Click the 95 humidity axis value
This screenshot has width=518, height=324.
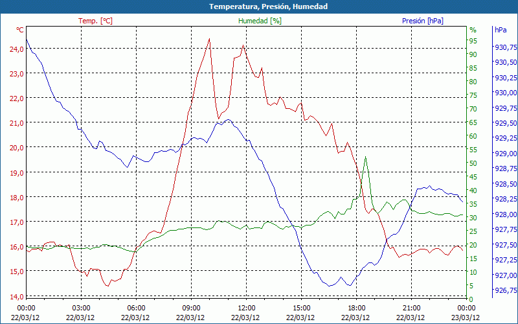tap(473, 41)
